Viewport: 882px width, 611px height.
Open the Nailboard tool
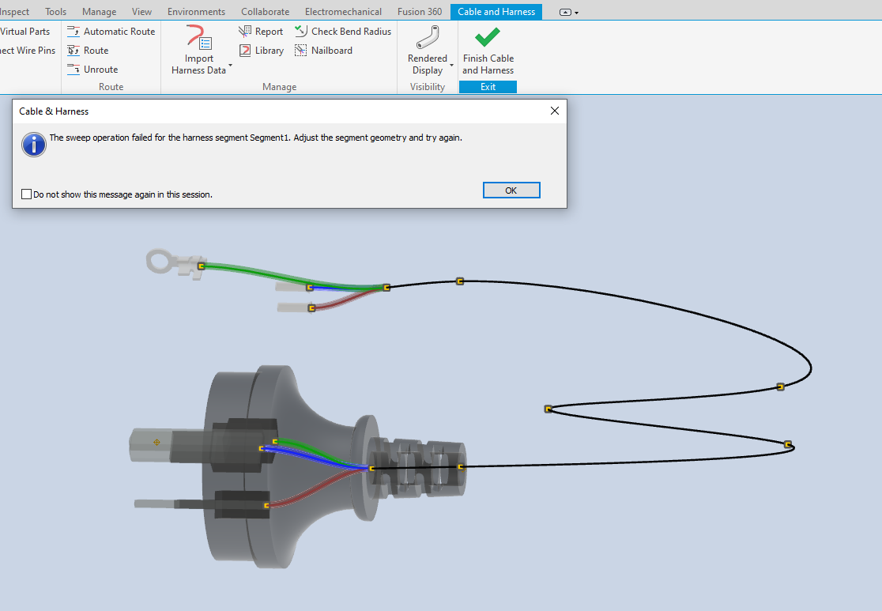(323, 50)
